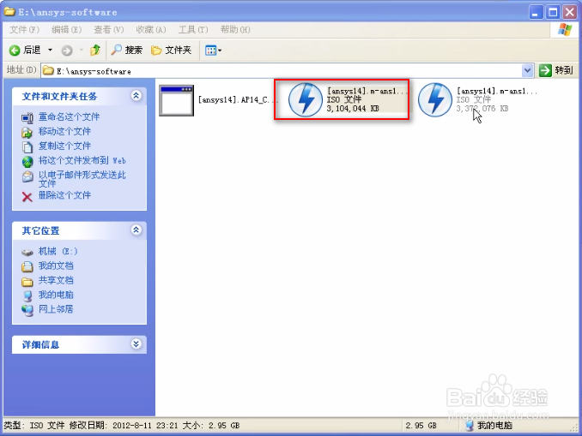This screenshot has height=436, width=582.
Task: Go up one folder level
Action: point(95,50)
